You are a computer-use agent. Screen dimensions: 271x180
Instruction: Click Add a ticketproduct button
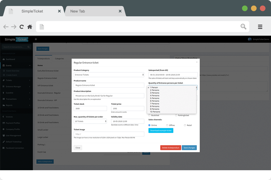pos(45,161)
